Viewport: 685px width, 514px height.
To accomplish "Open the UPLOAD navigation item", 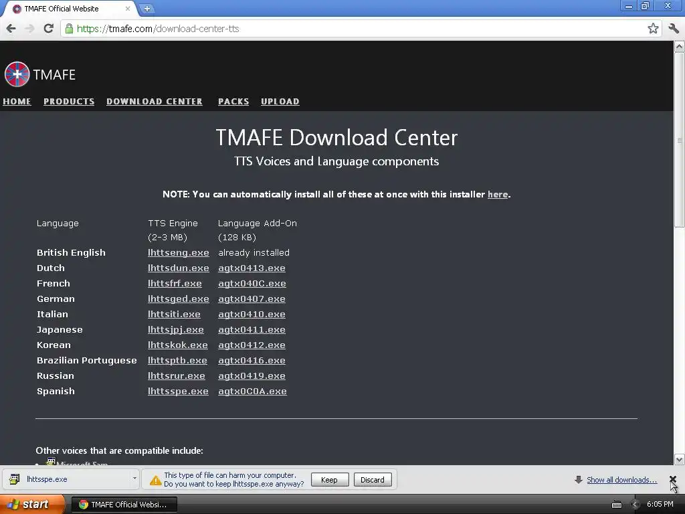I will click(x=280, y=102).
